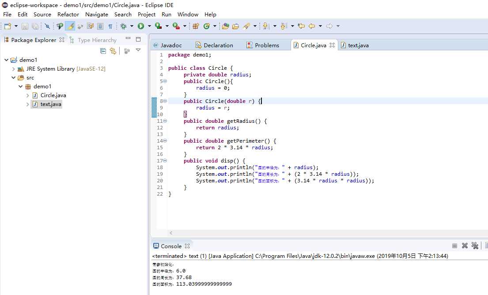Viewport: 488px width, 295px height.
Task: Open the Run dropdown arrow
Action: [x=149, y=26]
